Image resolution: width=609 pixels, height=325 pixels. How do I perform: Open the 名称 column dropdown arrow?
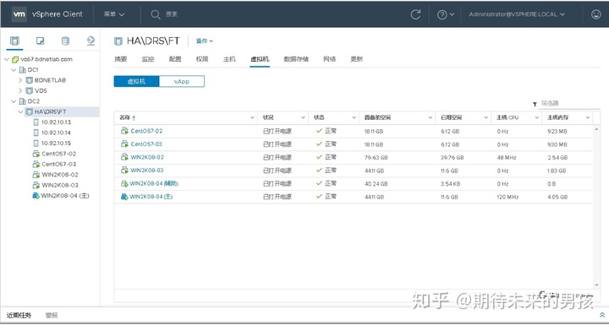pos(252,117)
